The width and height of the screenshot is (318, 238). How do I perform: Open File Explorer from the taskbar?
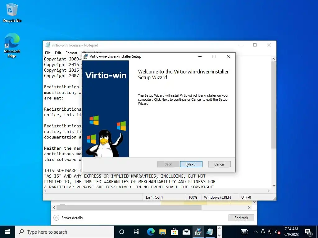[162, 232]
